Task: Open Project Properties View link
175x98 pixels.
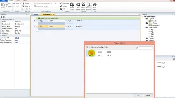Action: pyautogui.click(x=16, y=40)
